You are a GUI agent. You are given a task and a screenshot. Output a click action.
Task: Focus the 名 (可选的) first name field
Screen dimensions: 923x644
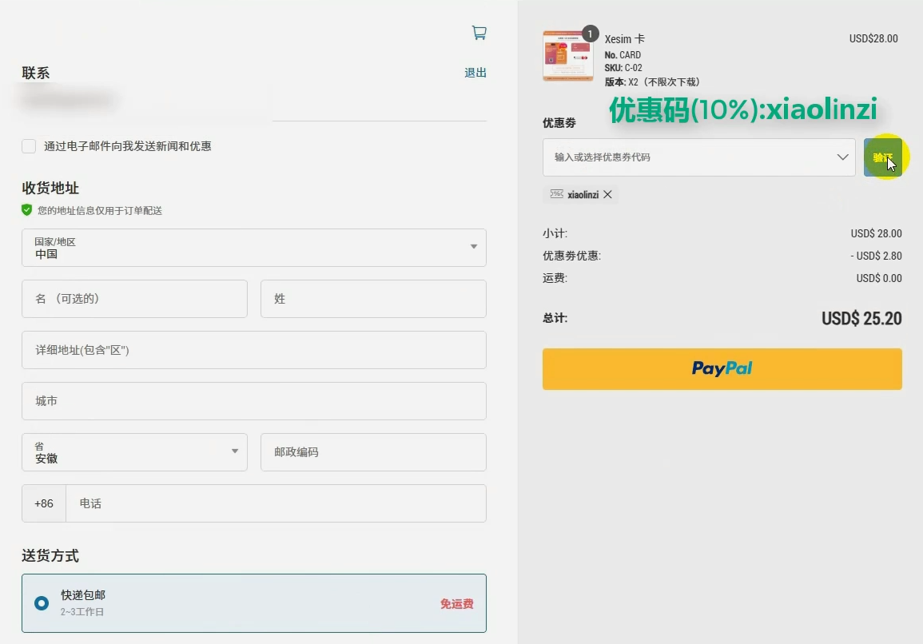(134, 299)
